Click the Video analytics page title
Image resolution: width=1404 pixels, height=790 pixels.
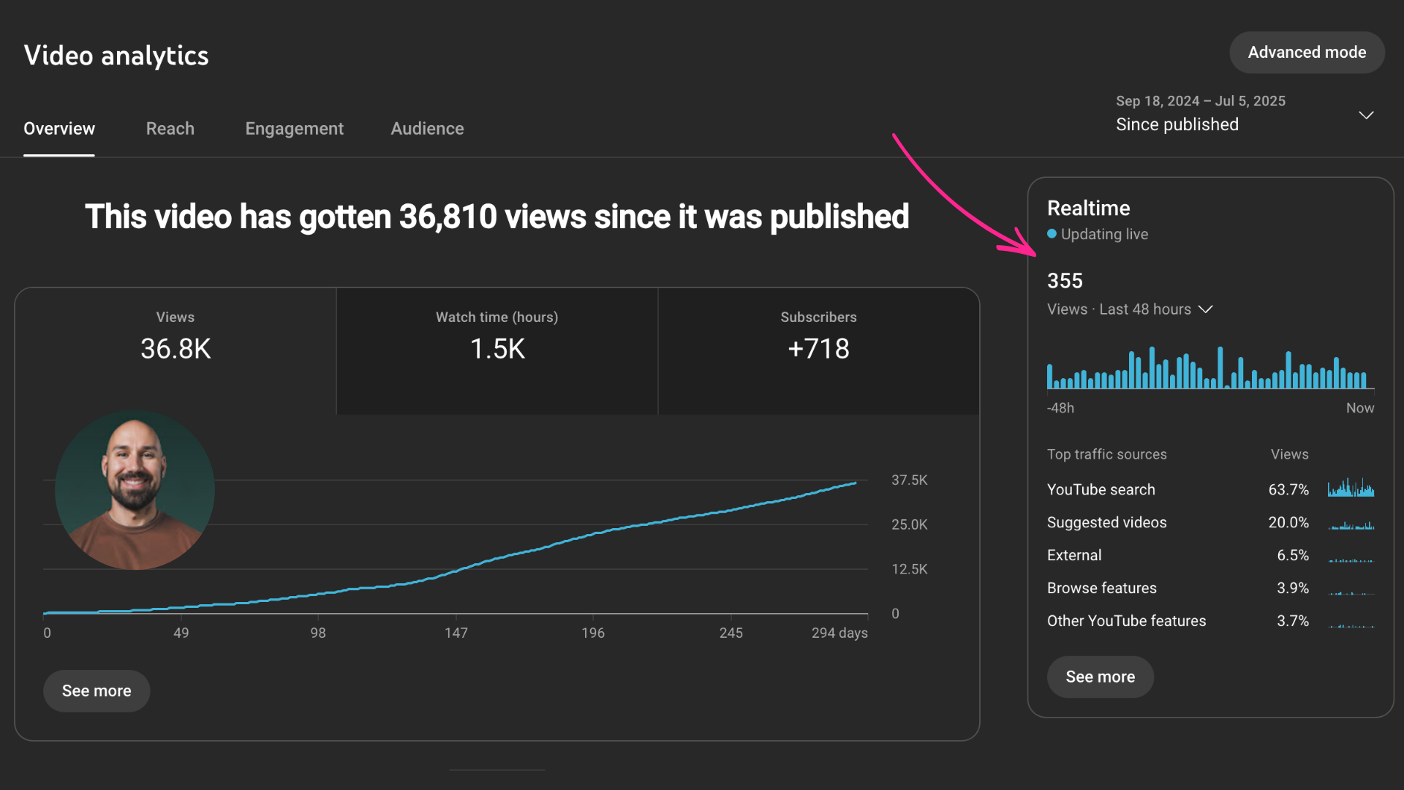click(x=116, y=56)
